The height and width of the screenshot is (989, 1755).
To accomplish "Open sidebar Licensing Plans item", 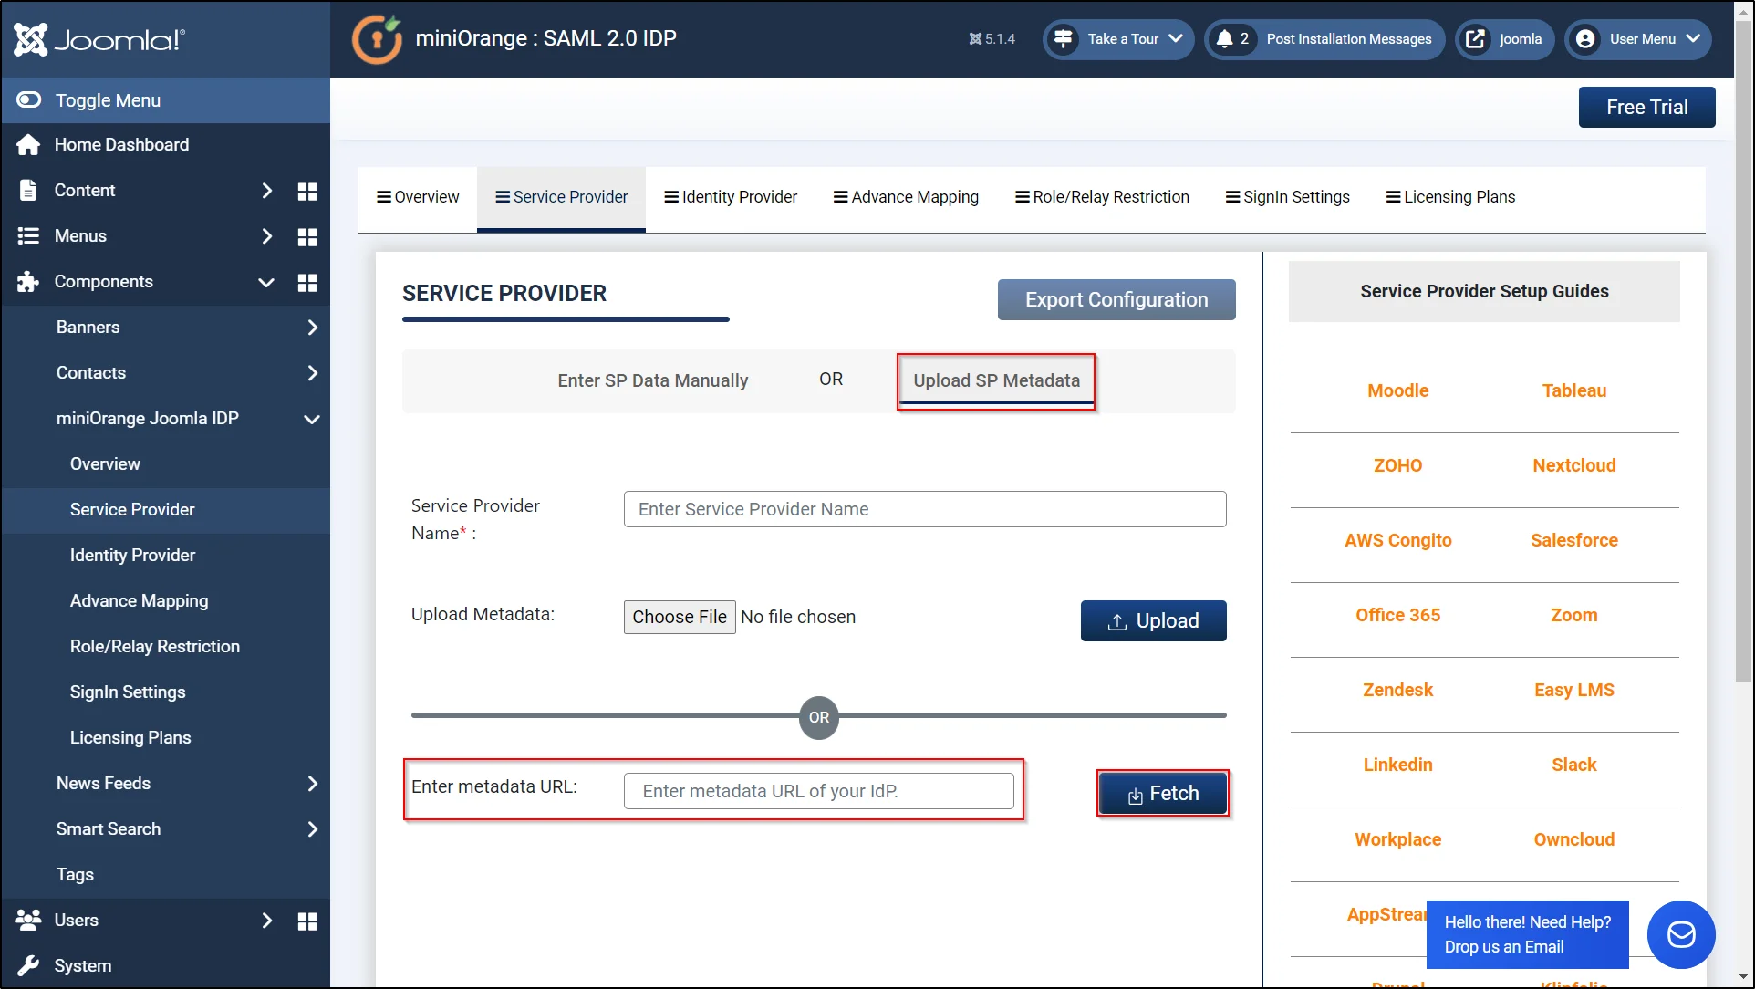I will (130, 737).
